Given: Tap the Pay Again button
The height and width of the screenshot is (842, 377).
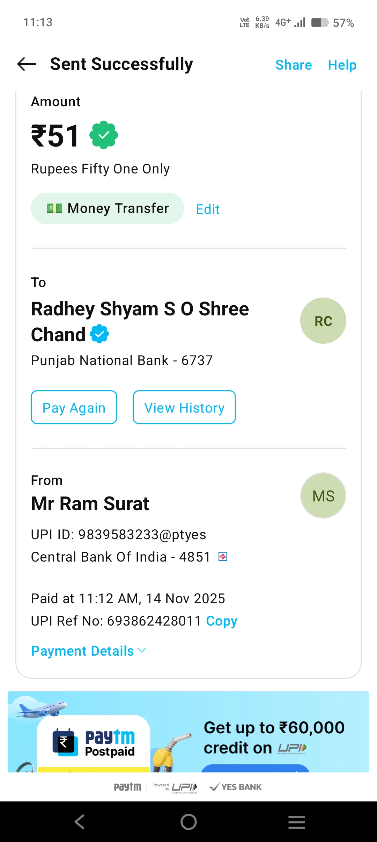Looking at the screenshot, I should (x=74, y=407).
